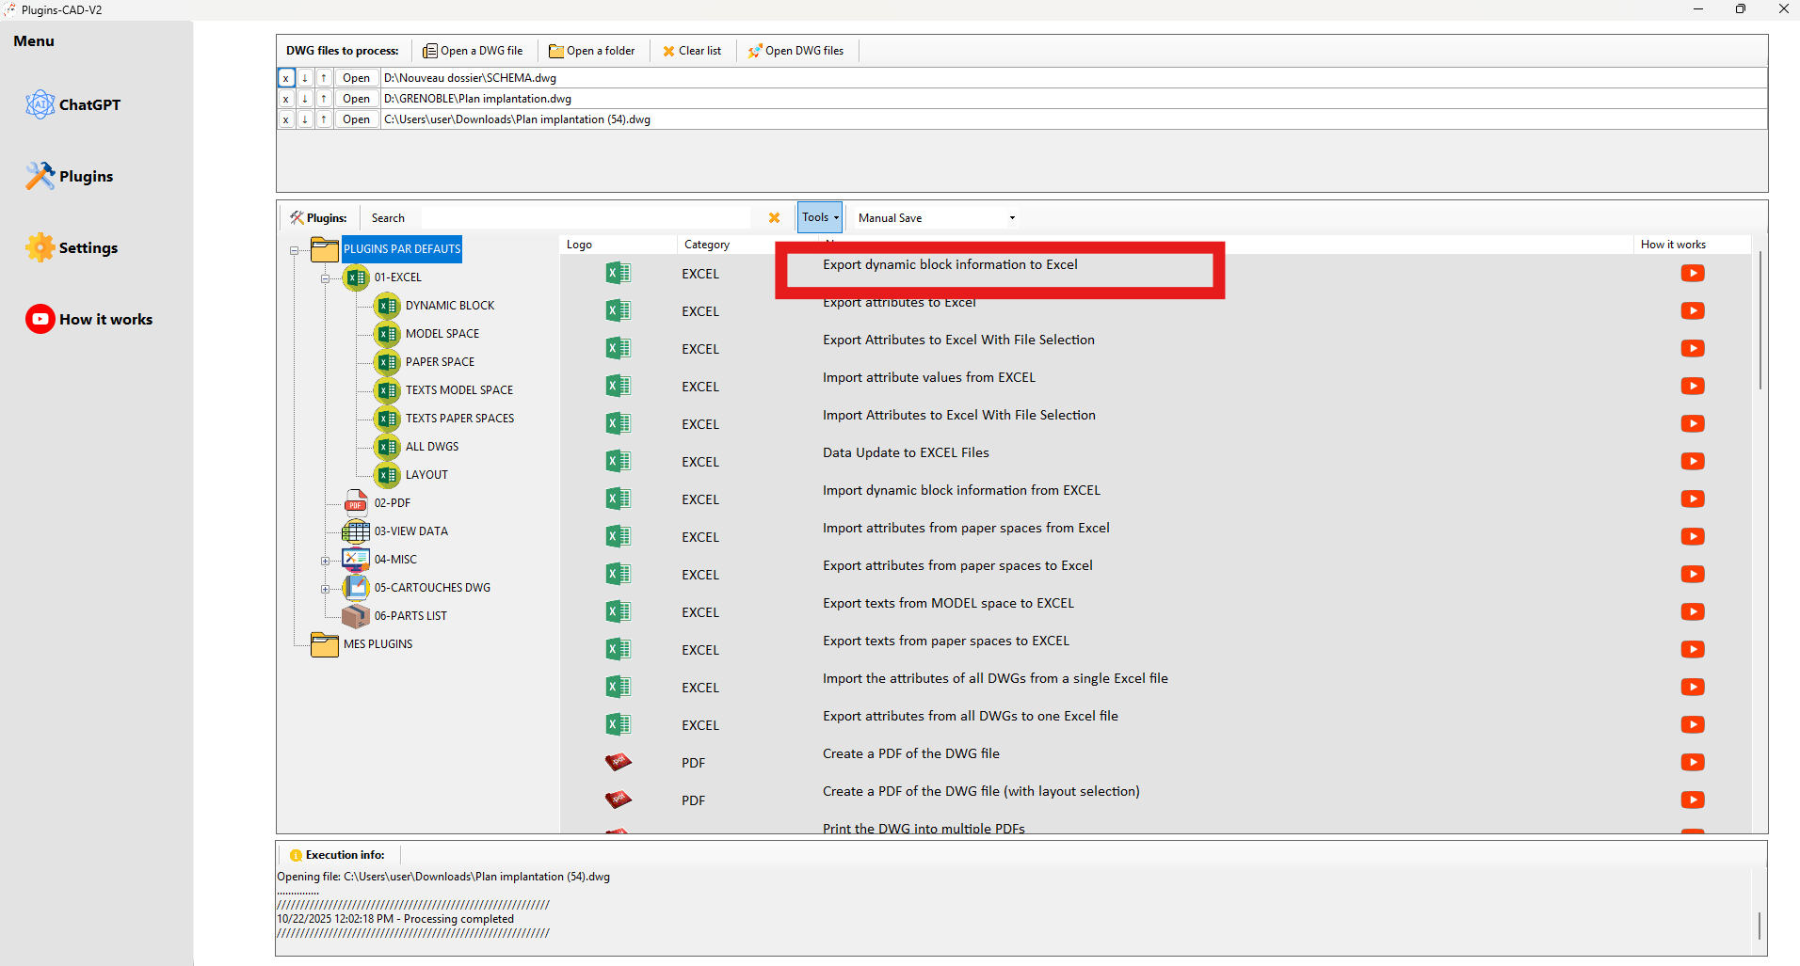Image resolution: width=1800 pixels, height=966 pixels.
Task: Select the MES PLUGINS folder
Action: coord(324,643)
